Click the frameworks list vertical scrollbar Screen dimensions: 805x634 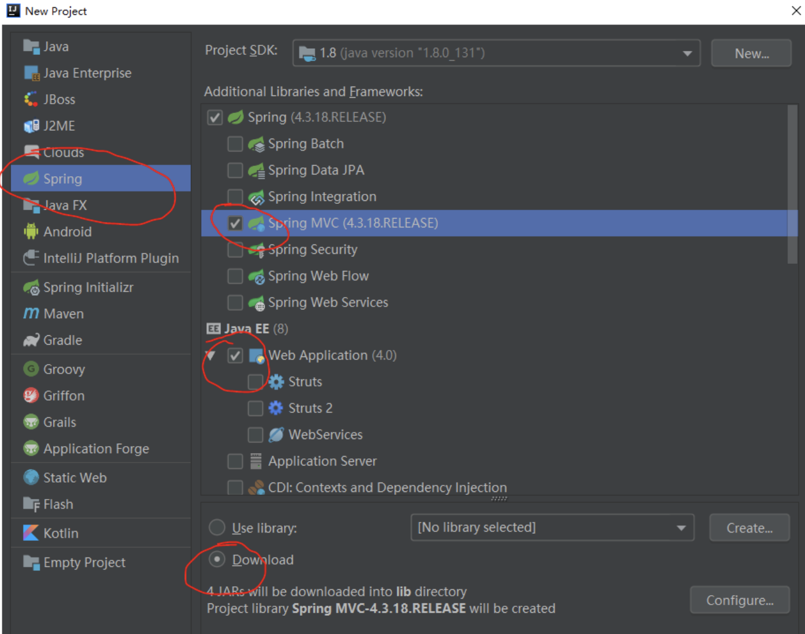[792, 184]
